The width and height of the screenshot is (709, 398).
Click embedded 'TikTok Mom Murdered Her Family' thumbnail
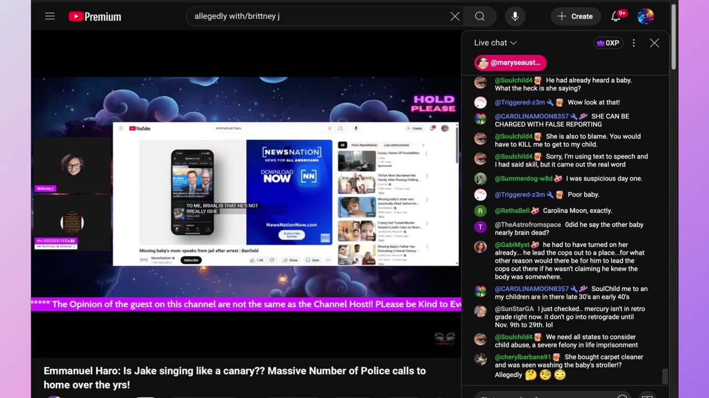click(x=357, y=184)
